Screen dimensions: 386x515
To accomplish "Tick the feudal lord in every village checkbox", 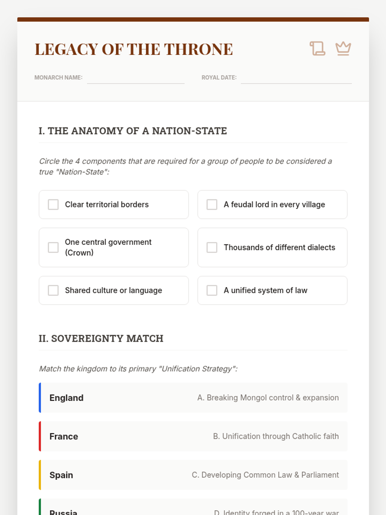I will click(212, 204).
